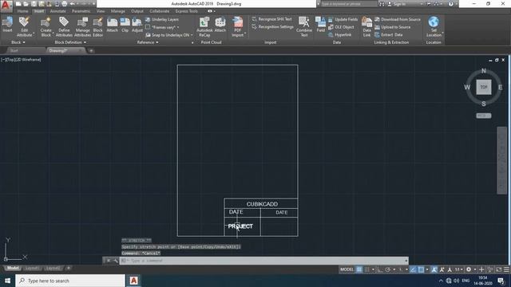Toggle object snap tracking in status bar

(413, 269)
